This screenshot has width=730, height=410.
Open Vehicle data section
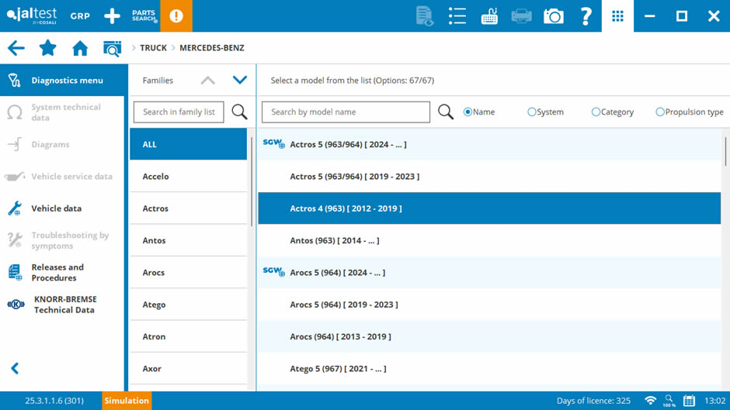pos(62,208)
